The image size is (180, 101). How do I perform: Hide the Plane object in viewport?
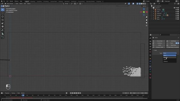coord(176,19)
